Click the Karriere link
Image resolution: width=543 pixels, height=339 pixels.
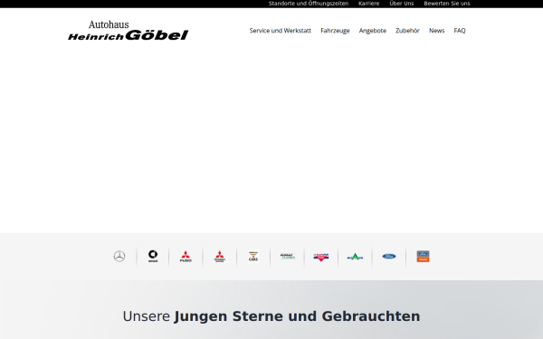[369, 4]
